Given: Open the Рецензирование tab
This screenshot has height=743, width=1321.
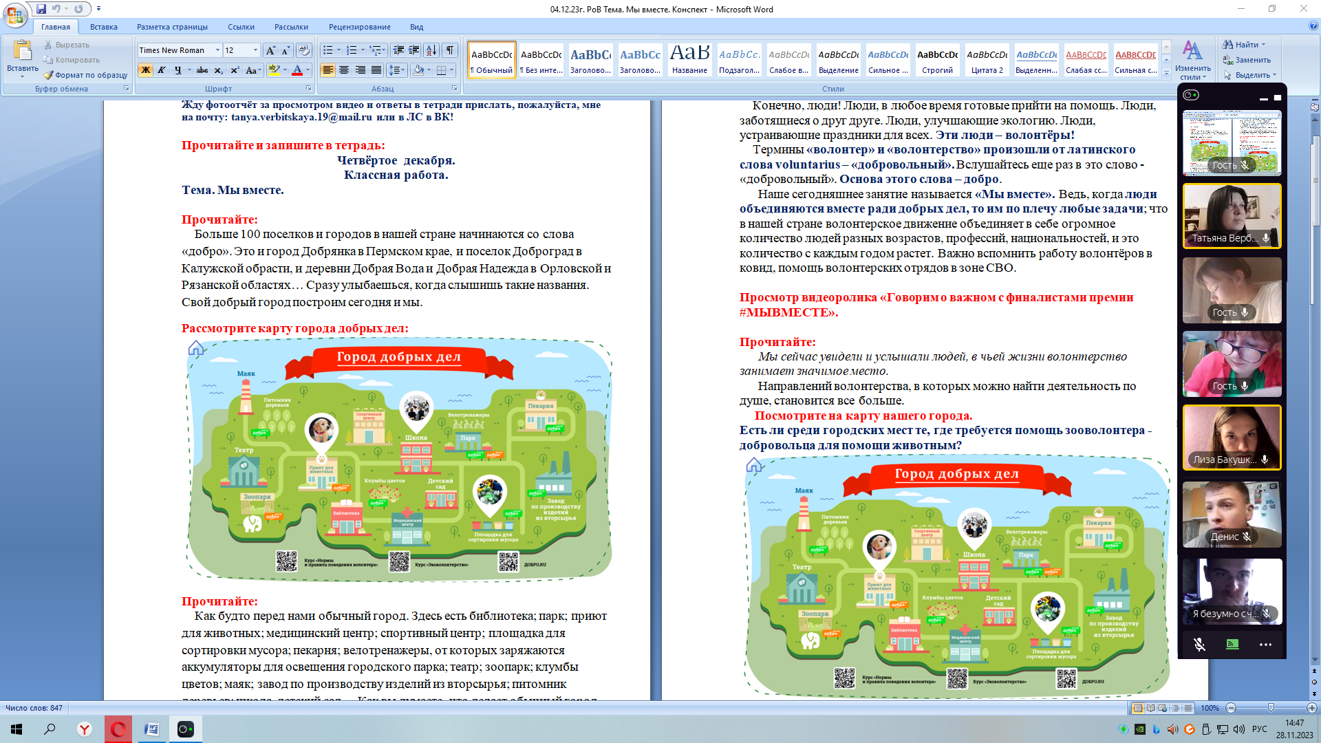Looking at the screenshot, I should coord(359,27).
